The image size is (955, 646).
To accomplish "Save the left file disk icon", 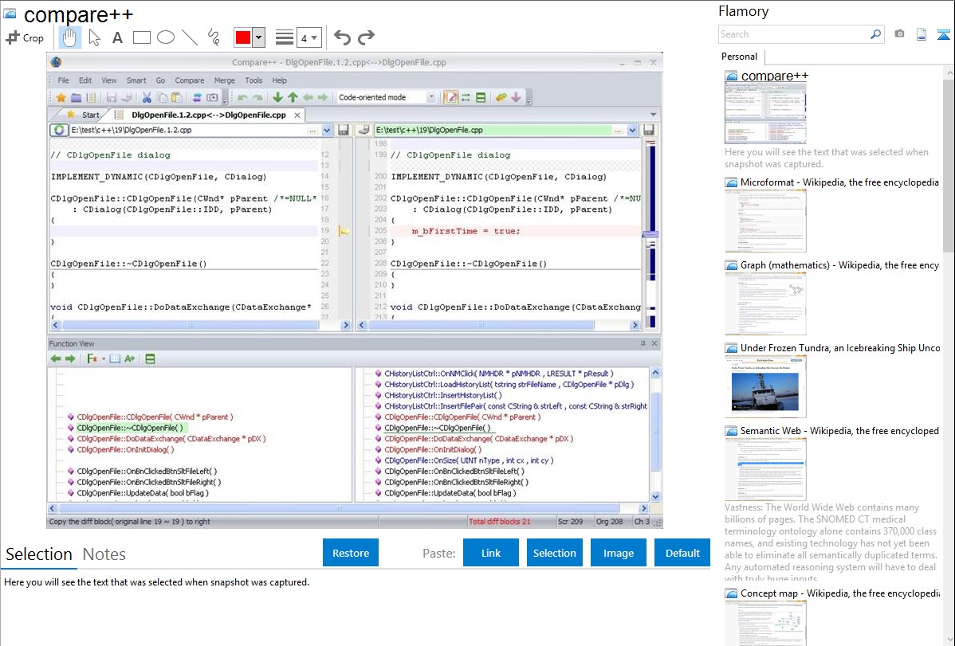I will [x=344, y=131].
